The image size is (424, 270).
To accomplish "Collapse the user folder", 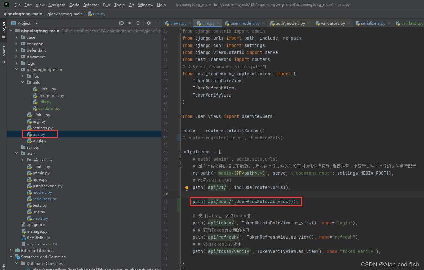I will click(x=17, y=154).
